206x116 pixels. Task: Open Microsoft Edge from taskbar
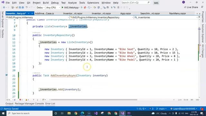point(82,113)
